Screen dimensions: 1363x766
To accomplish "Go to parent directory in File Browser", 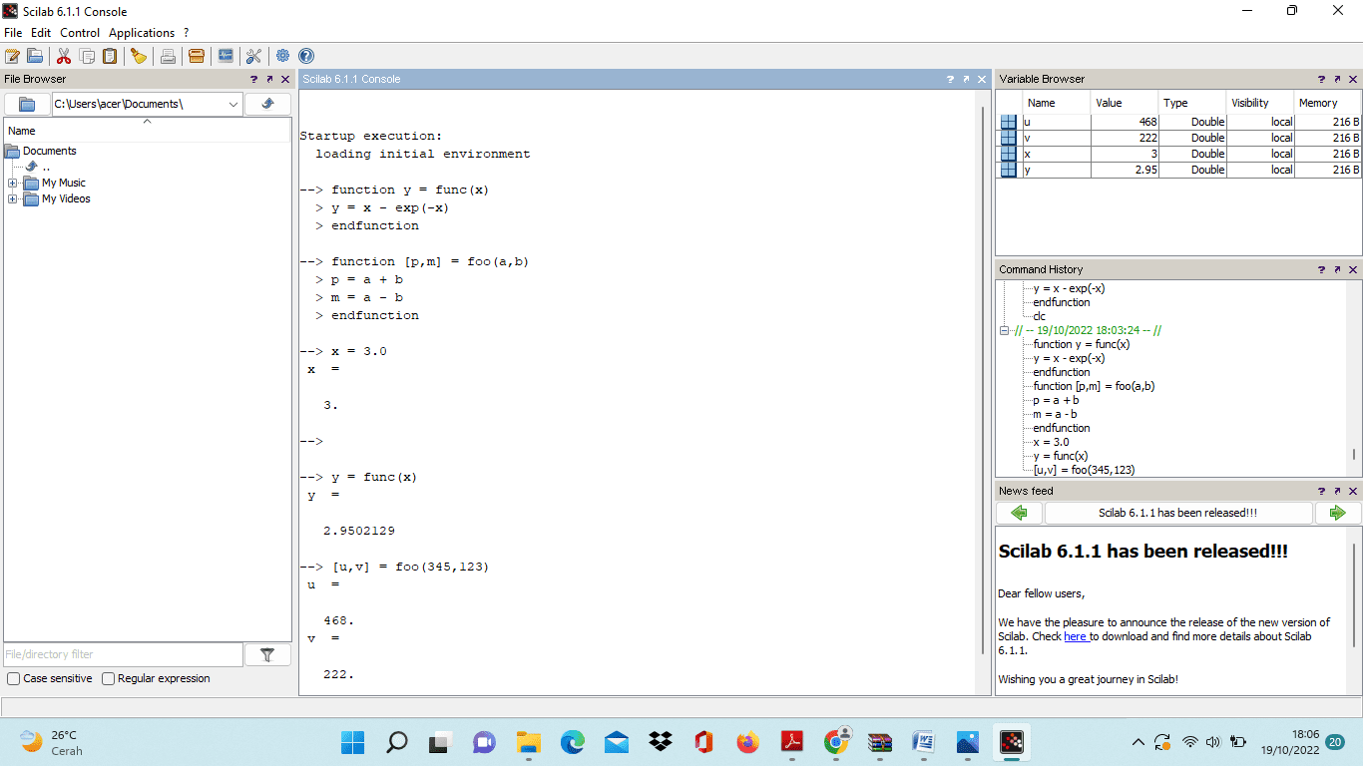I will point(267,104).
